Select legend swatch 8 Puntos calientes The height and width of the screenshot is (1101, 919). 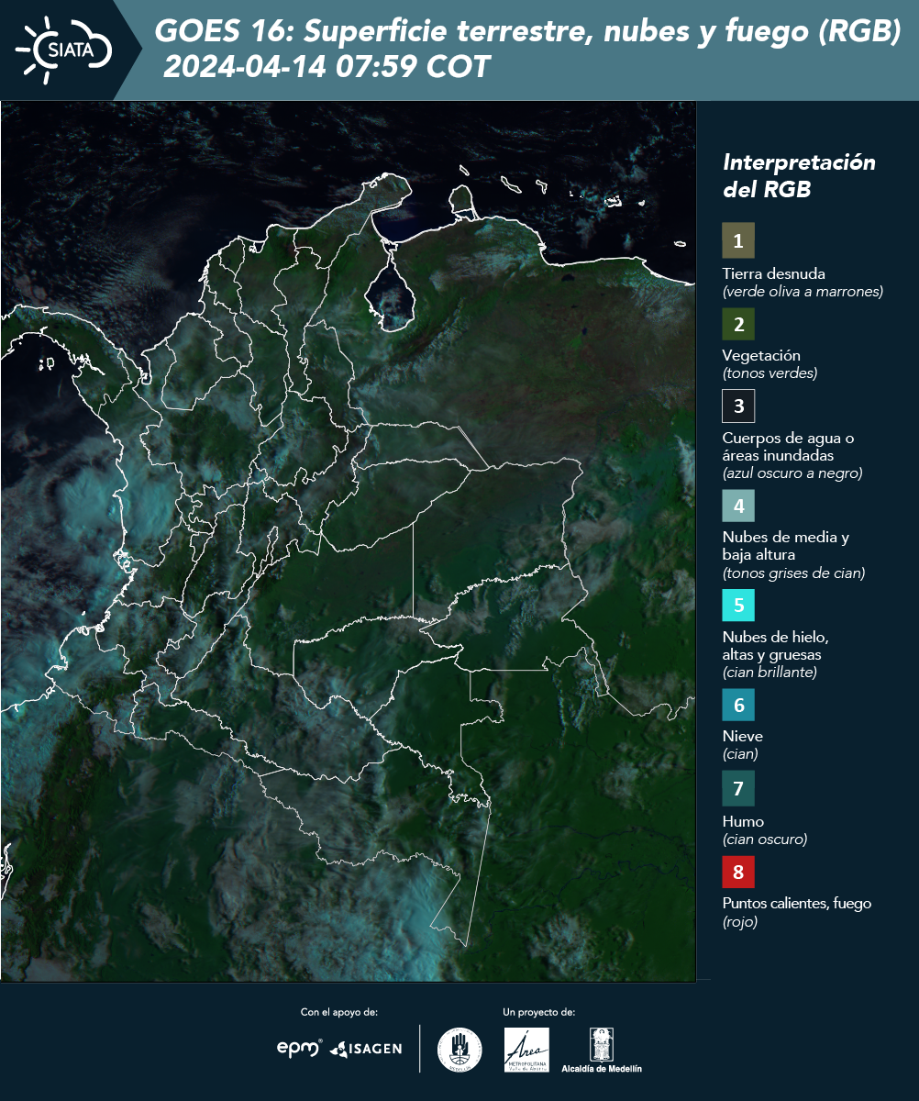click(738, 871)
